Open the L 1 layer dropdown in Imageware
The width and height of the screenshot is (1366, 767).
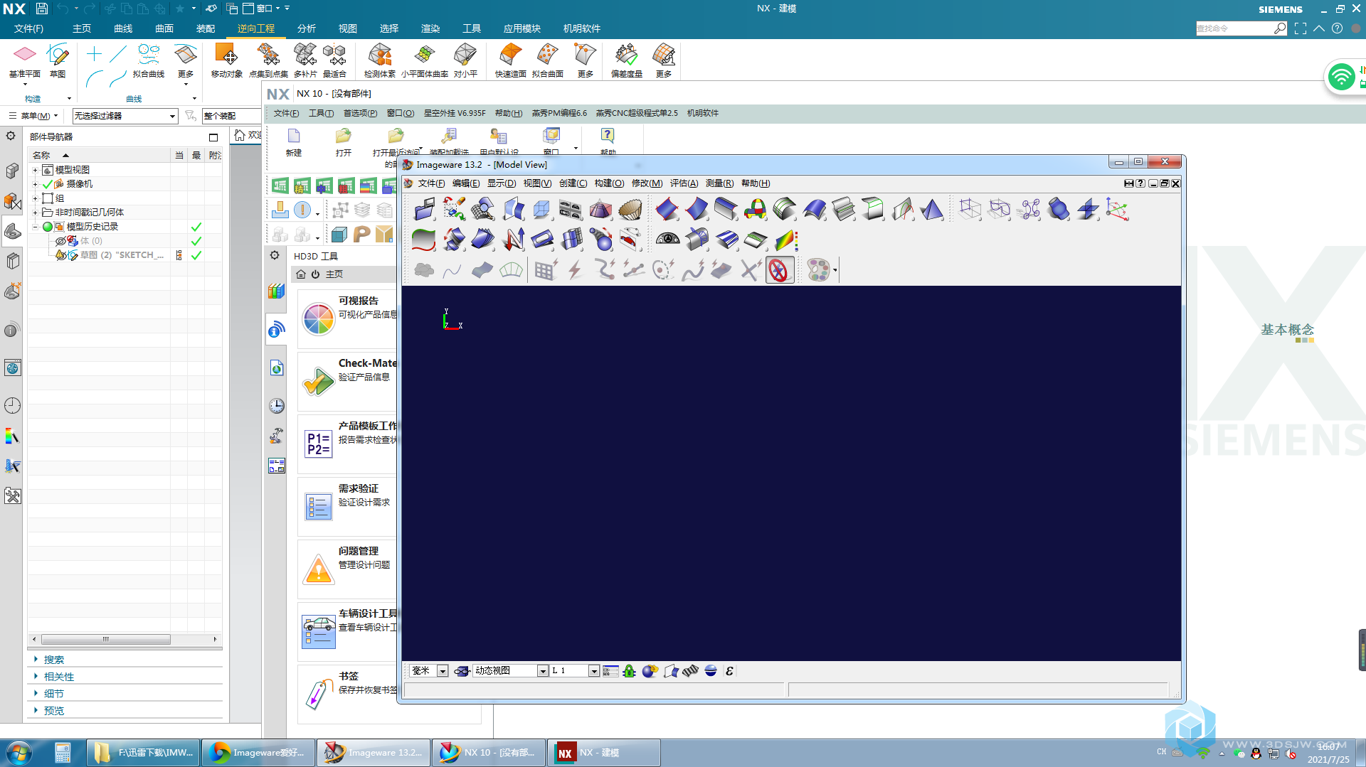[x=594, y=671]
